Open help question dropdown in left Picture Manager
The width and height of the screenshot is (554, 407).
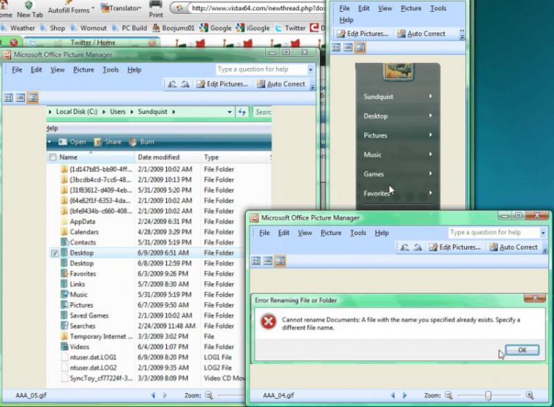[x=310, y=69]
